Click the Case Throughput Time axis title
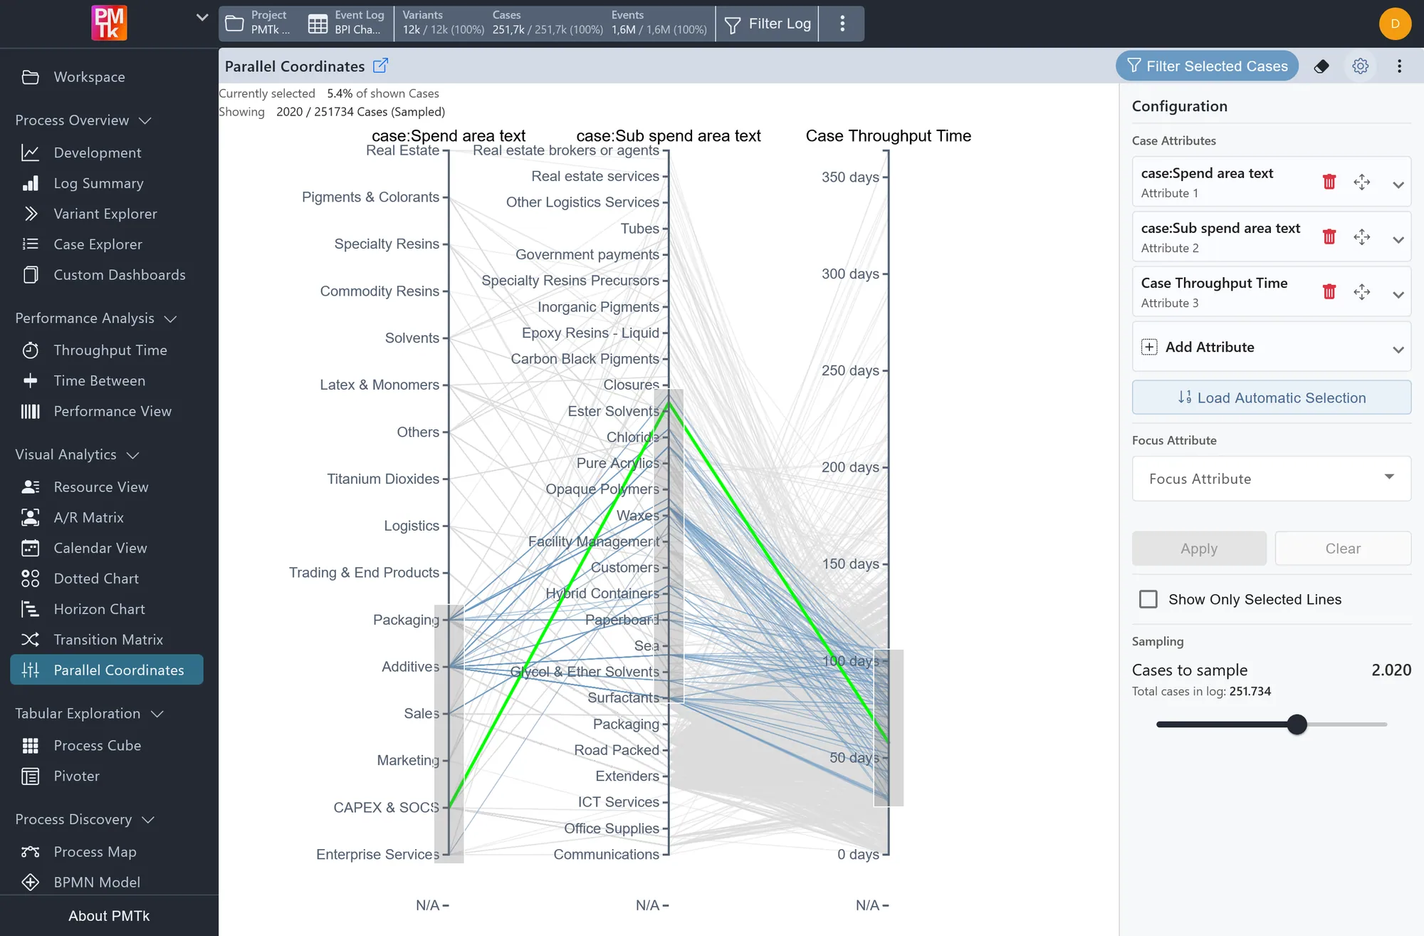 (x=888, y=135)
